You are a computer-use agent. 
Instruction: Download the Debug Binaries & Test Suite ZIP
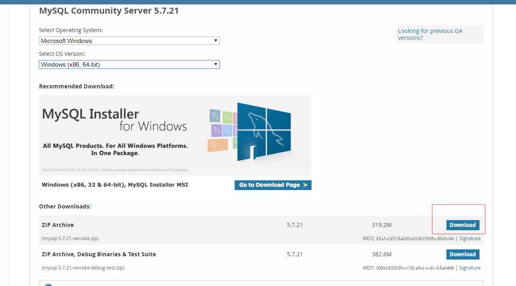463,254
